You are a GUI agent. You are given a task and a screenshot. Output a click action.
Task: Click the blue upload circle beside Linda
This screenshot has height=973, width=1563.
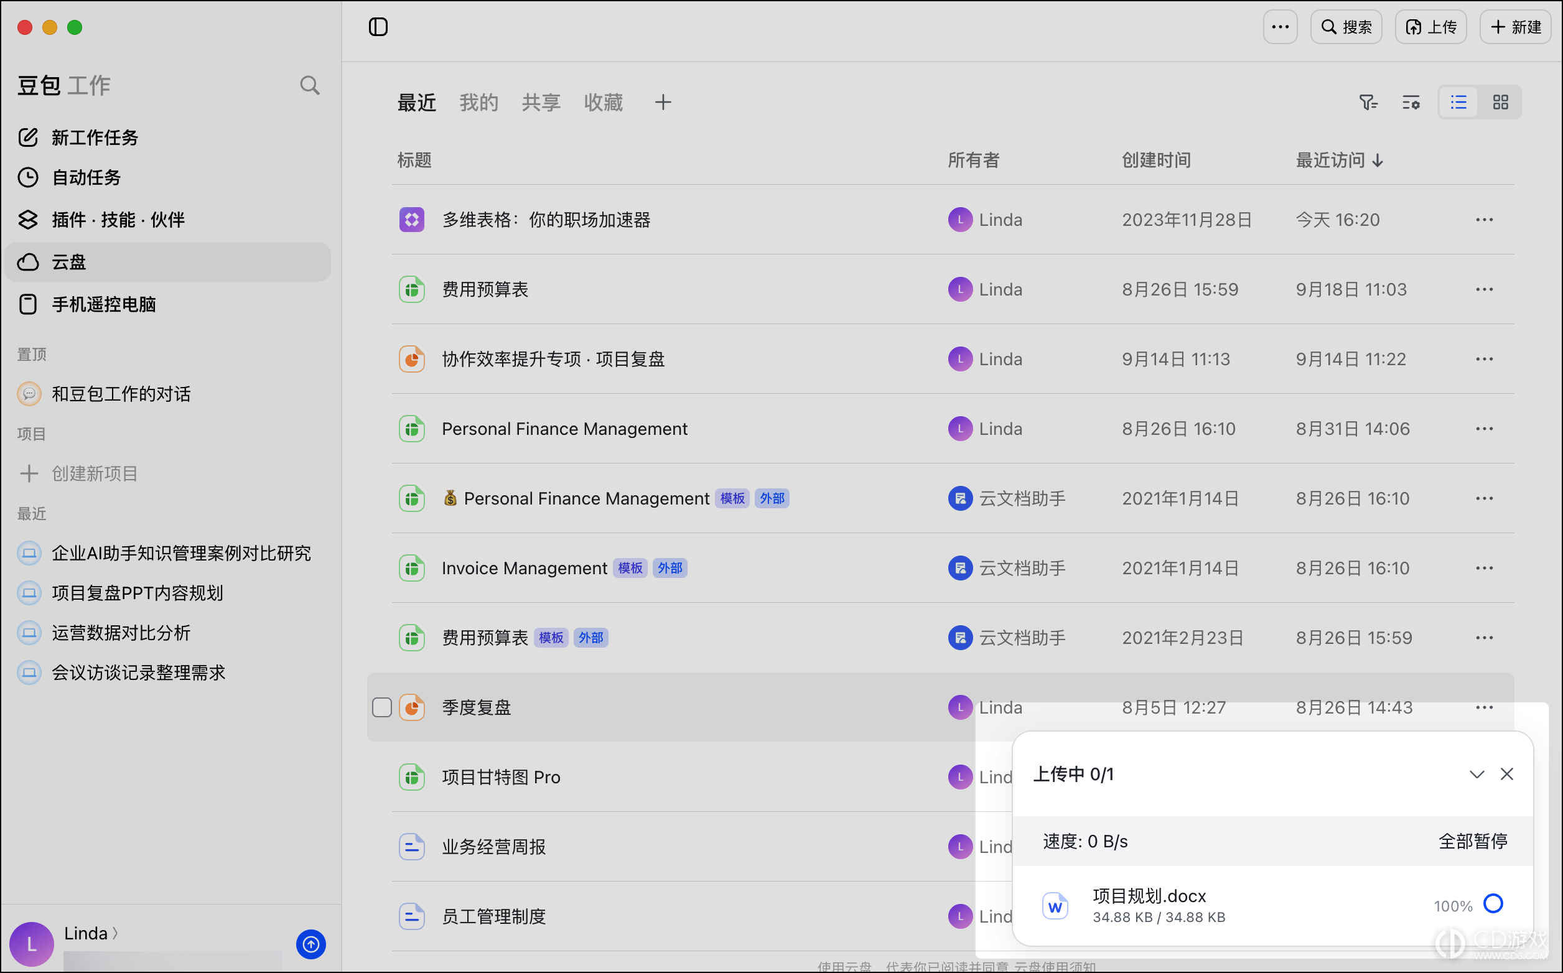[311, 944]
